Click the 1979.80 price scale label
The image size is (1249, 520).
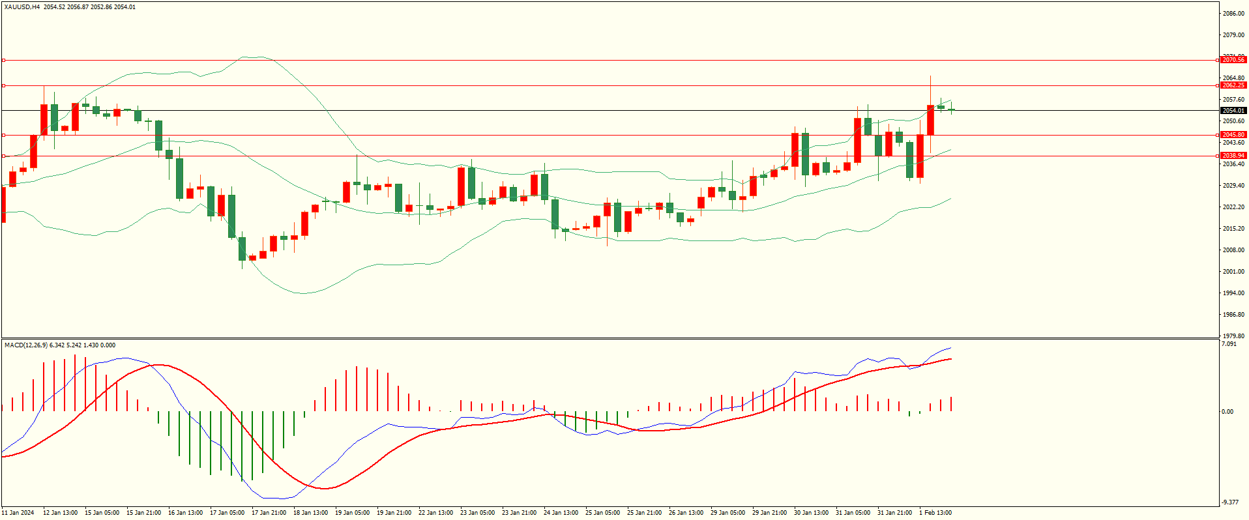1233,336
